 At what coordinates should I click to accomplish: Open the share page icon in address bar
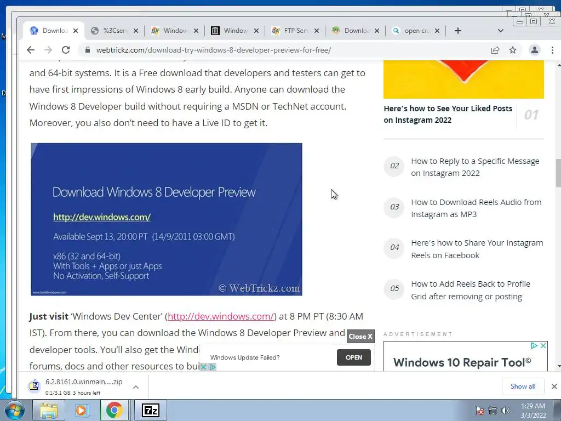(495, 50)
